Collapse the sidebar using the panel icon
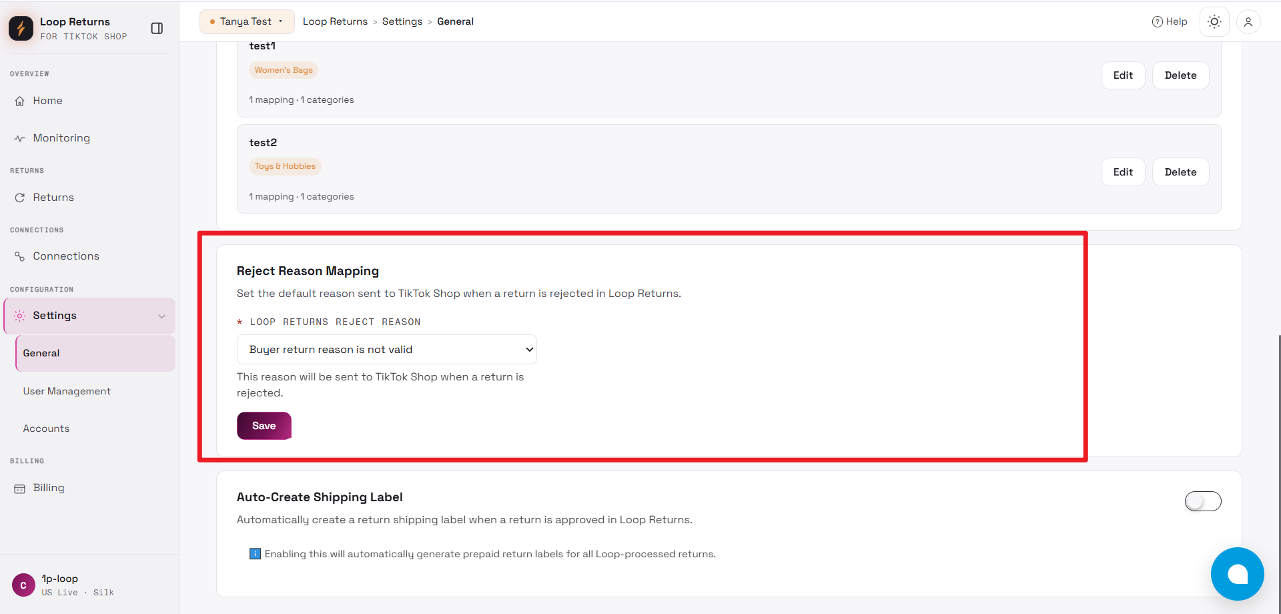This screenshot has height=614, width=1281. tap(157, 28)
